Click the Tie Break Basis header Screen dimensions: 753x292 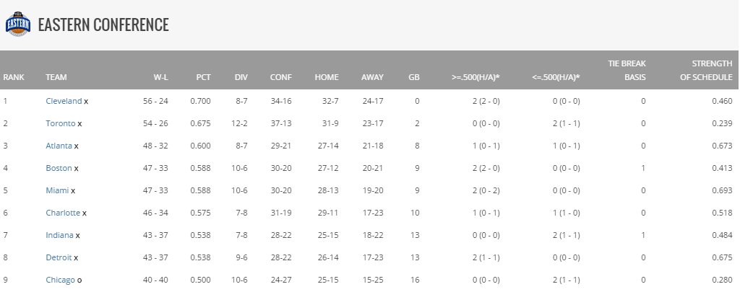pyautogui.click(x=627, y=70)
